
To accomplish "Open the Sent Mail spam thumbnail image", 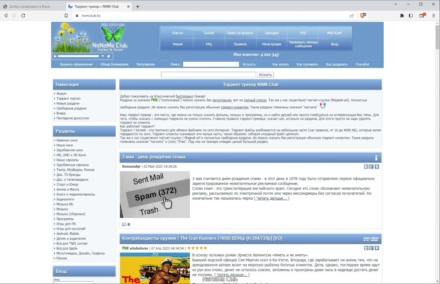I will (x=155, y=194).
